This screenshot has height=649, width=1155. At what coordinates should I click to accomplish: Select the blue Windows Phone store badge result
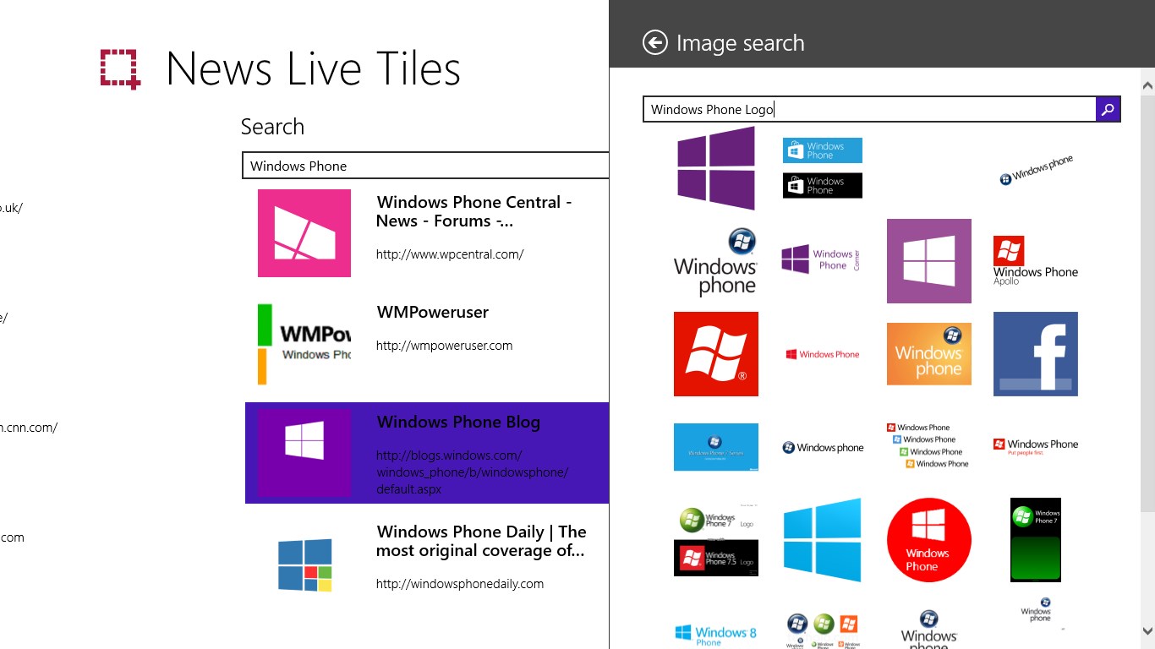pos(821,150)
